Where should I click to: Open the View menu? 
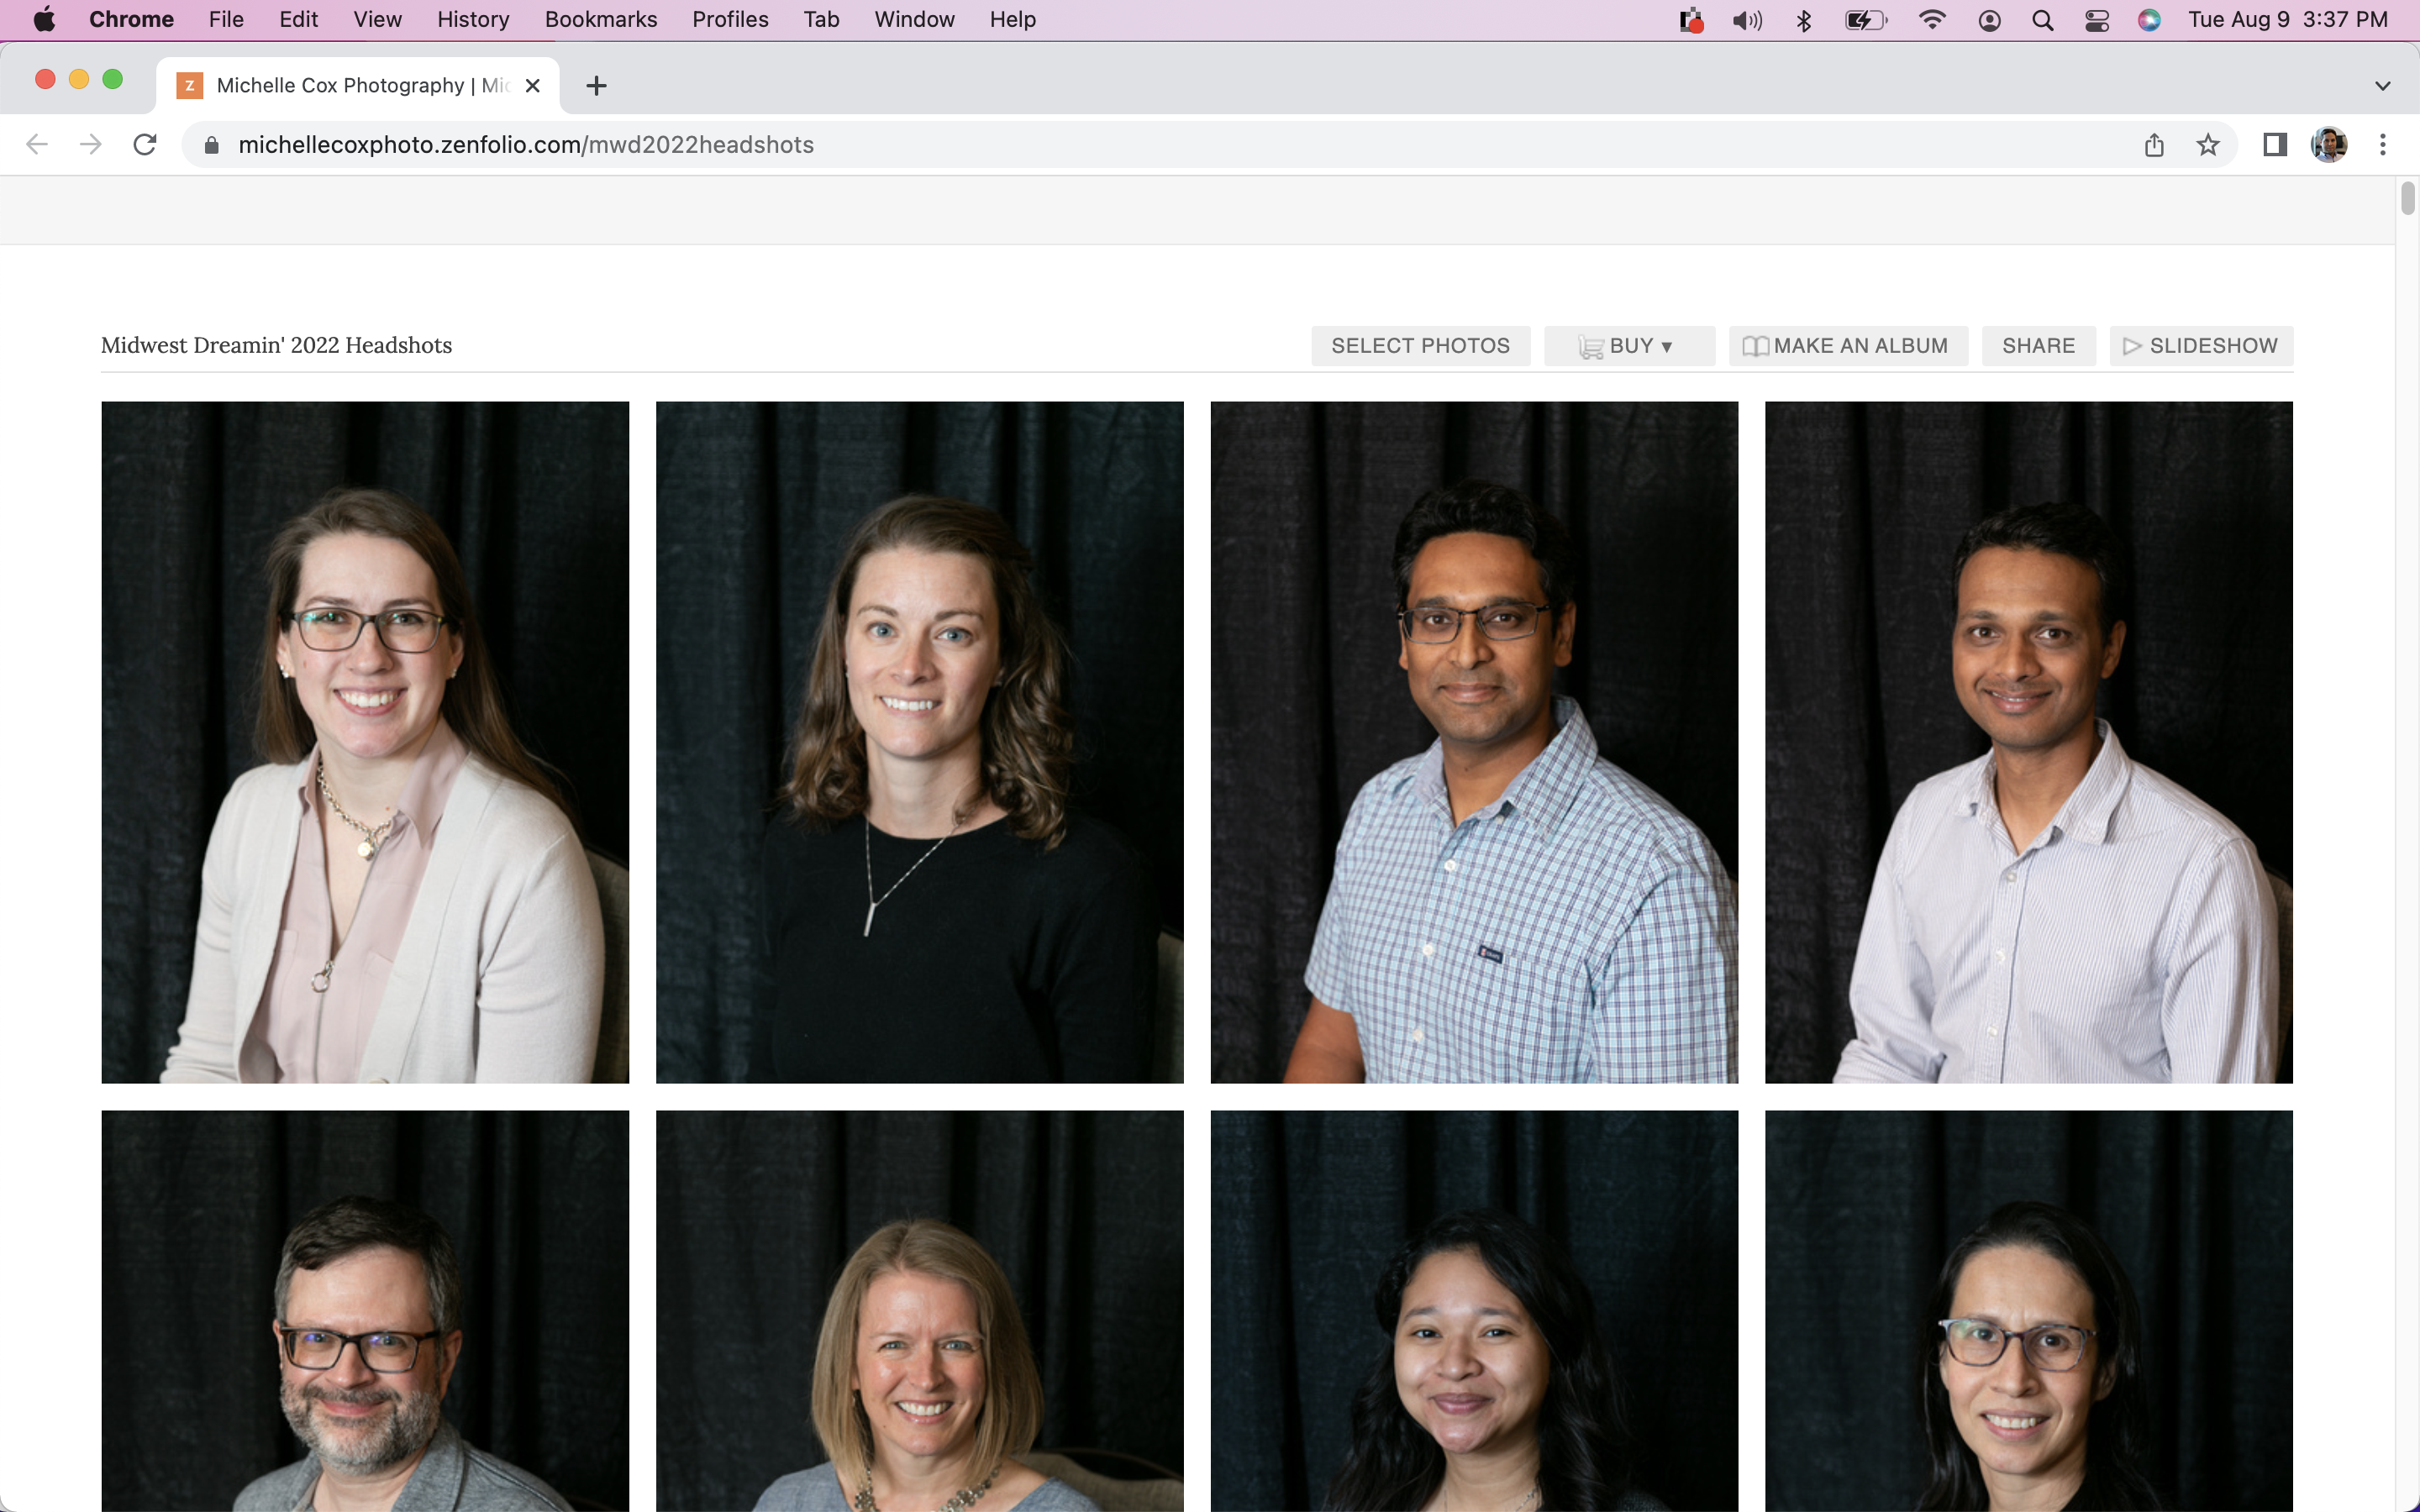click(x=377, y=20)
